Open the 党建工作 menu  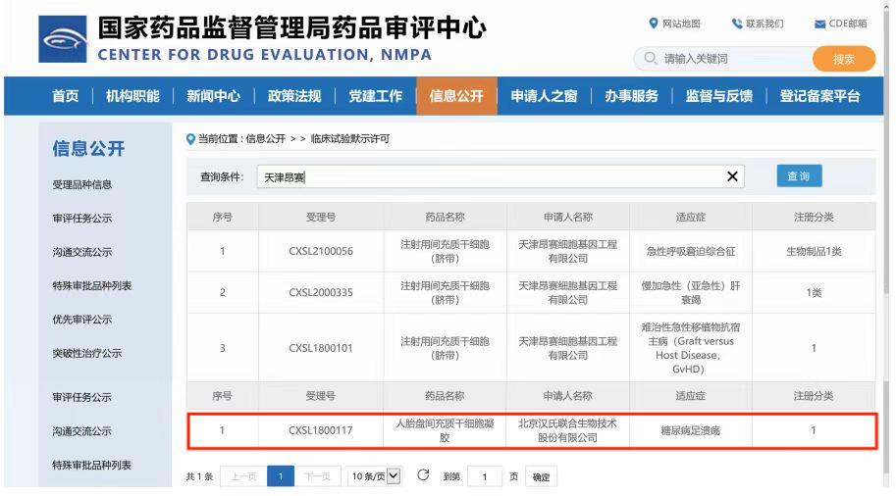pyautogui.click(x=376, y=96)
